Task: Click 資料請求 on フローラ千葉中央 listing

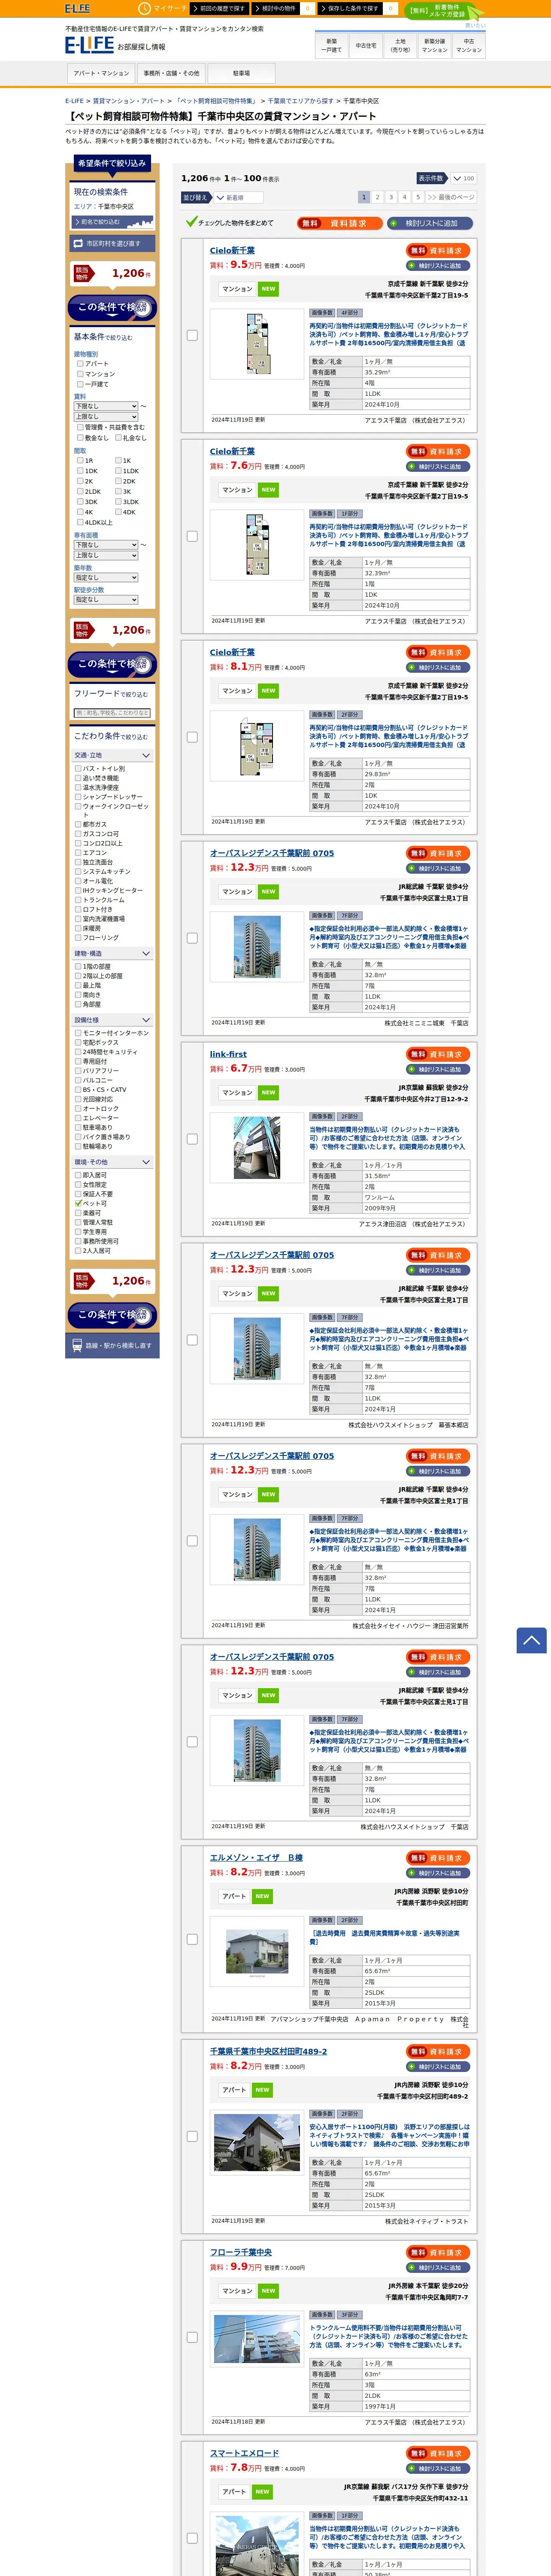Action: pyautogui.click(x=438, y=2252)
